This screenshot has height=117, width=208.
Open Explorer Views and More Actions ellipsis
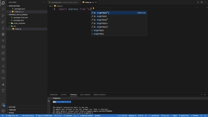tap(44, 2)
